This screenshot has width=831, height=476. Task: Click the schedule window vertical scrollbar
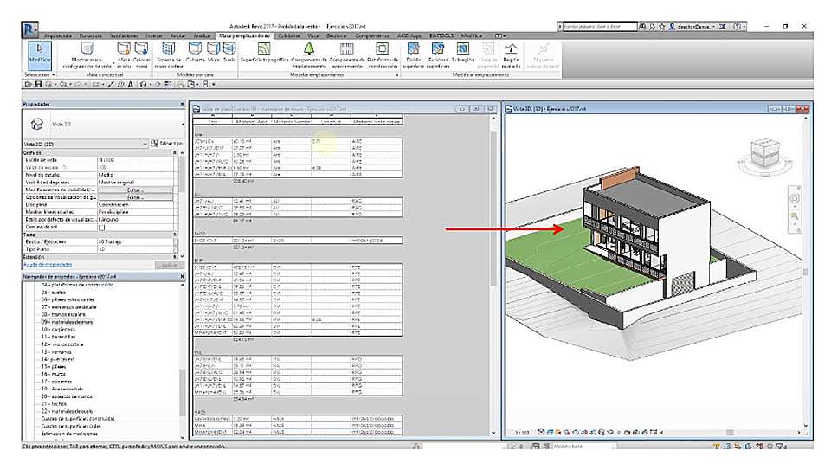[x=493, y=209]
